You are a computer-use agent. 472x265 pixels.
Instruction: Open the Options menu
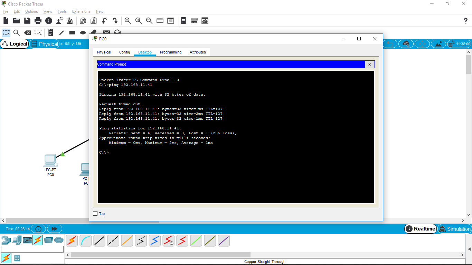tap(31, 11)
